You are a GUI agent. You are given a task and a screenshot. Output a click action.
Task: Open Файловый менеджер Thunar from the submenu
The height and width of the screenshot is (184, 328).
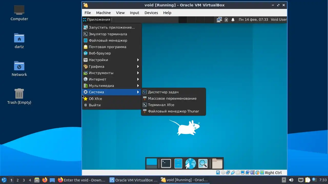[173, 111]
